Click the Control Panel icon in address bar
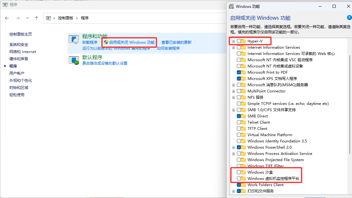 [x=48, y=18]
